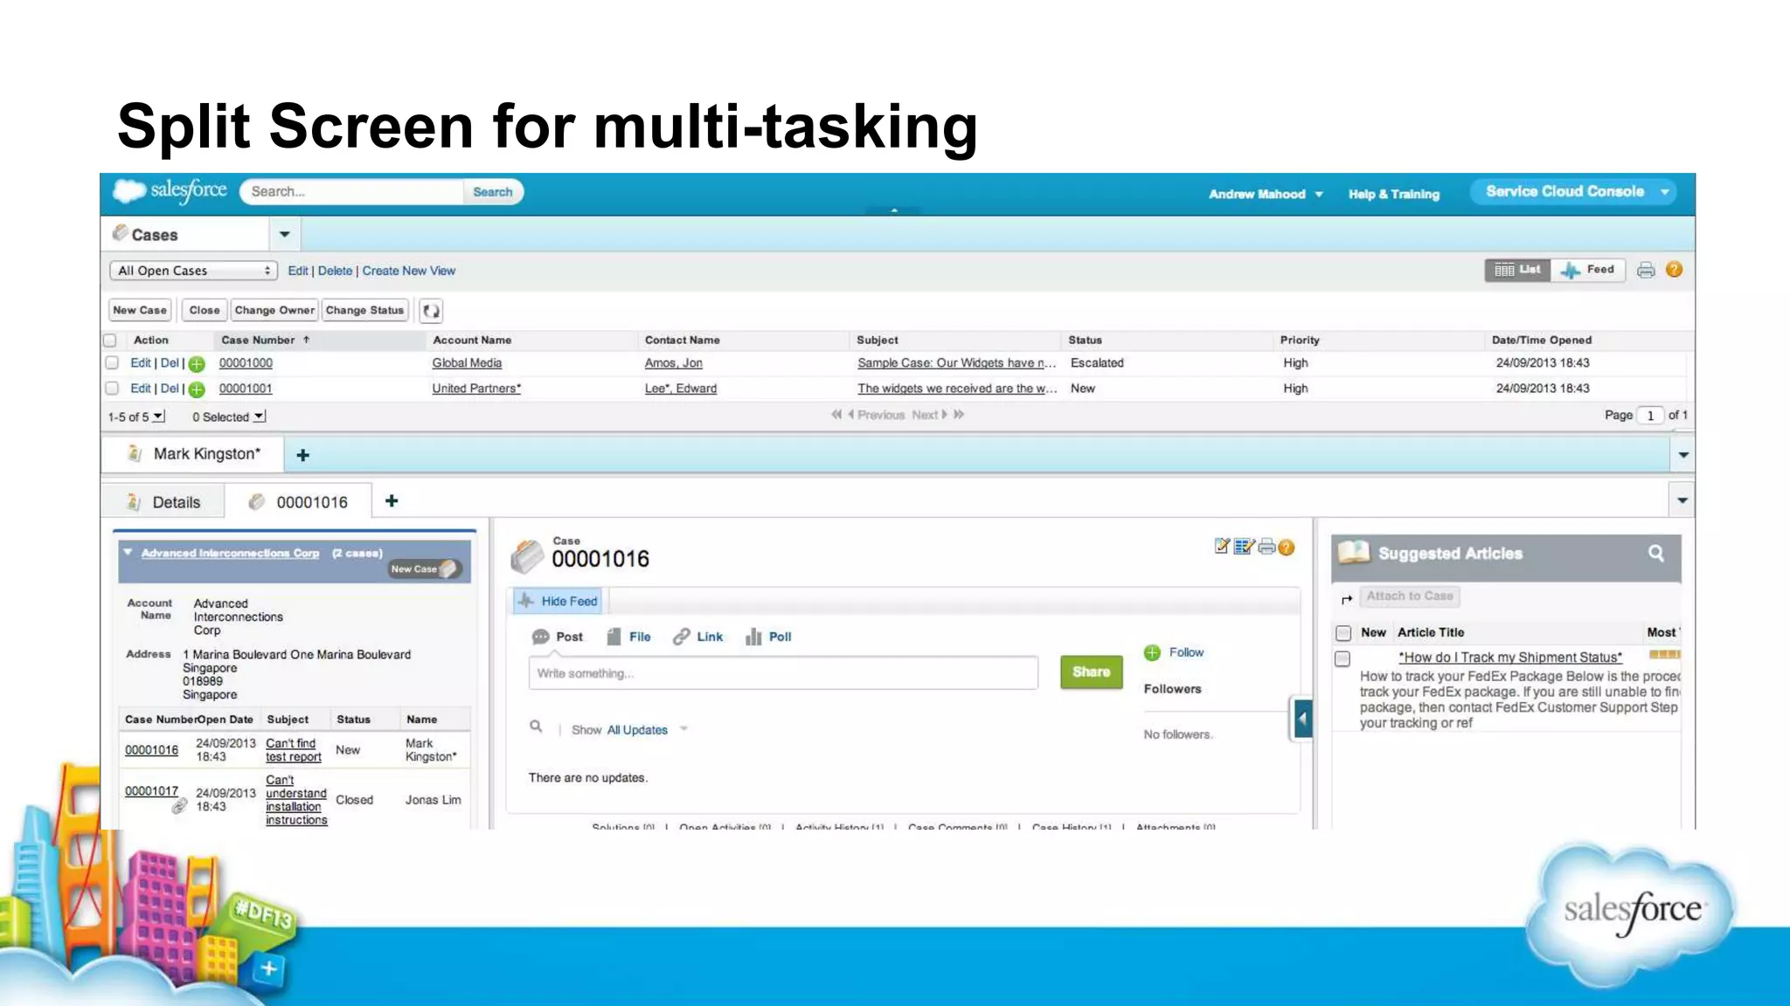Viewport: 1790px width, 1006px height.
Task: Click the page number field
Action: pyautogui.click(x=1650, y=416)
